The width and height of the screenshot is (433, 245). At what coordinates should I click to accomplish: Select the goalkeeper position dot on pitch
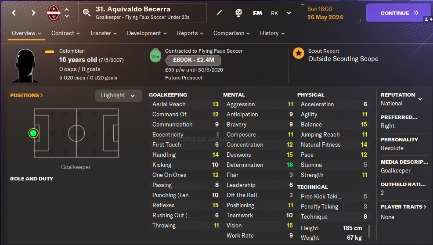point(33,133)
